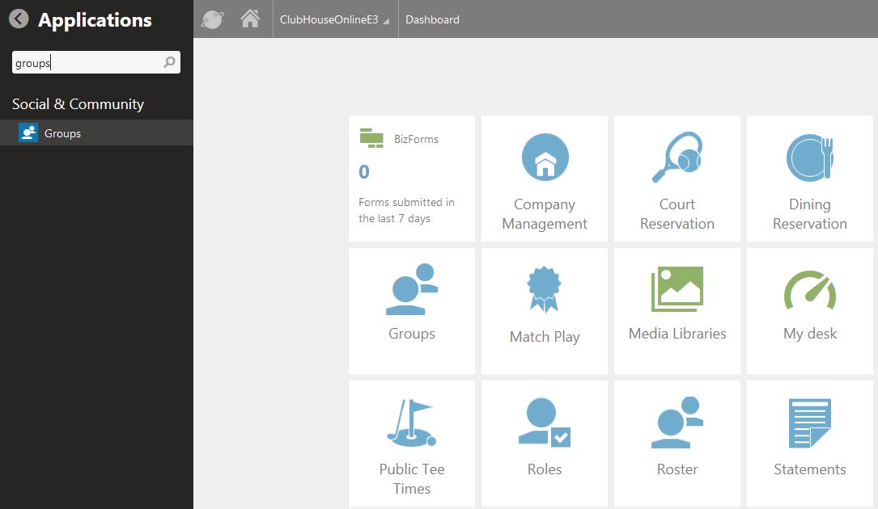878x509 pixels.
Task: Go to the Home house icon
Action: click(250, 19)
